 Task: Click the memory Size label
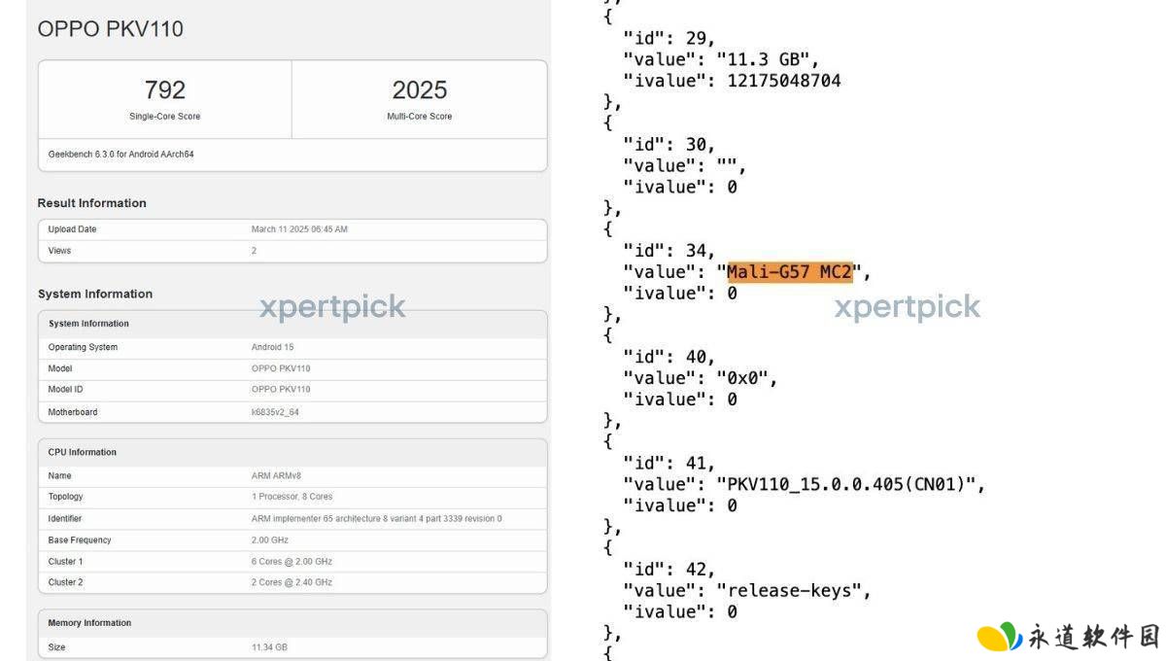point(56,646)
